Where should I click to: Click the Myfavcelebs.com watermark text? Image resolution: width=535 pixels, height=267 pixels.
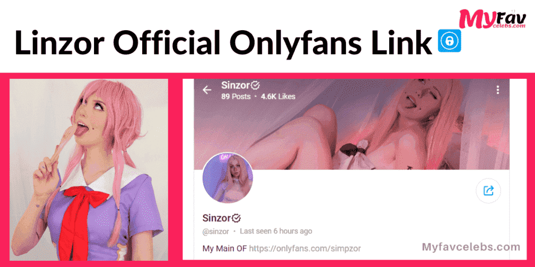[471, 247]
